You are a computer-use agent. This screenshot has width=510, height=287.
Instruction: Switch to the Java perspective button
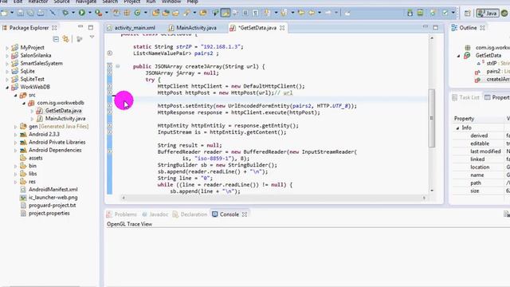click(x=487, y=13)
